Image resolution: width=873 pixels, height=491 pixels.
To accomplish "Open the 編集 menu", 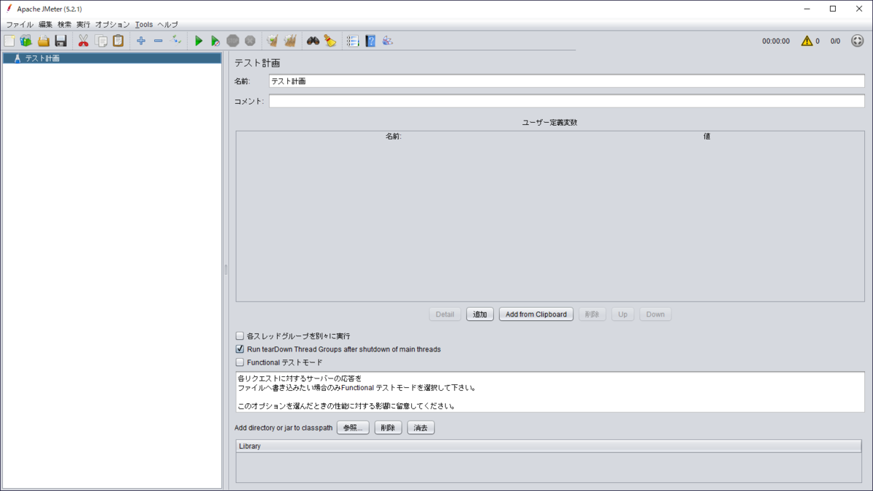I will pos(46,25).
